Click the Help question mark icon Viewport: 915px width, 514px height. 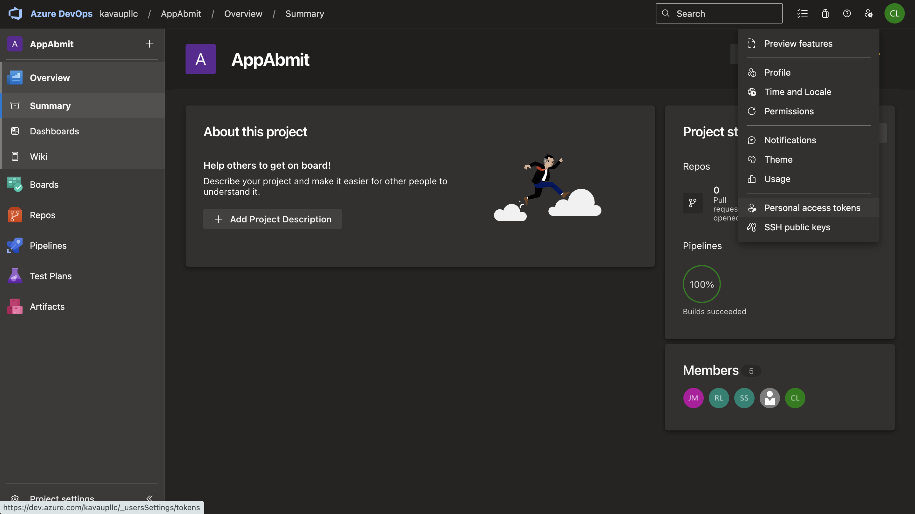[x=847, y=13]
